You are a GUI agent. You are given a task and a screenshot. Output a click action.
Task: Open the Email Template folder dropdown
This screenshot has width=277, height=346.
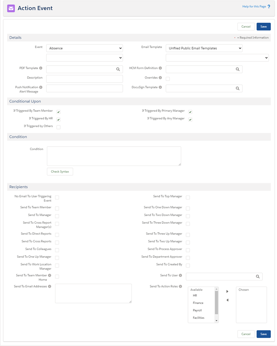coord(204,48)
